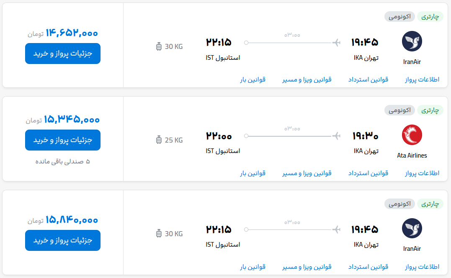Open اطلاعات پرواز tab in the third flight card
The image size is (451, 278).
(x=422, y=266)
